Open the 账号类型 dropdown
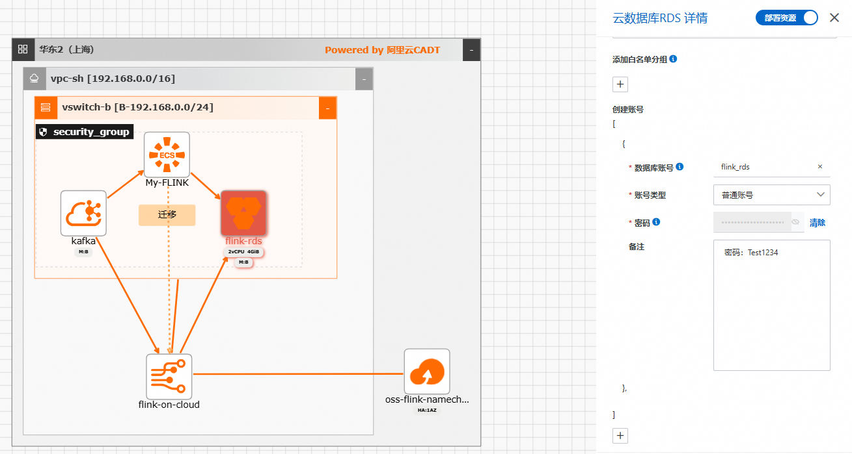 [772, 195]
